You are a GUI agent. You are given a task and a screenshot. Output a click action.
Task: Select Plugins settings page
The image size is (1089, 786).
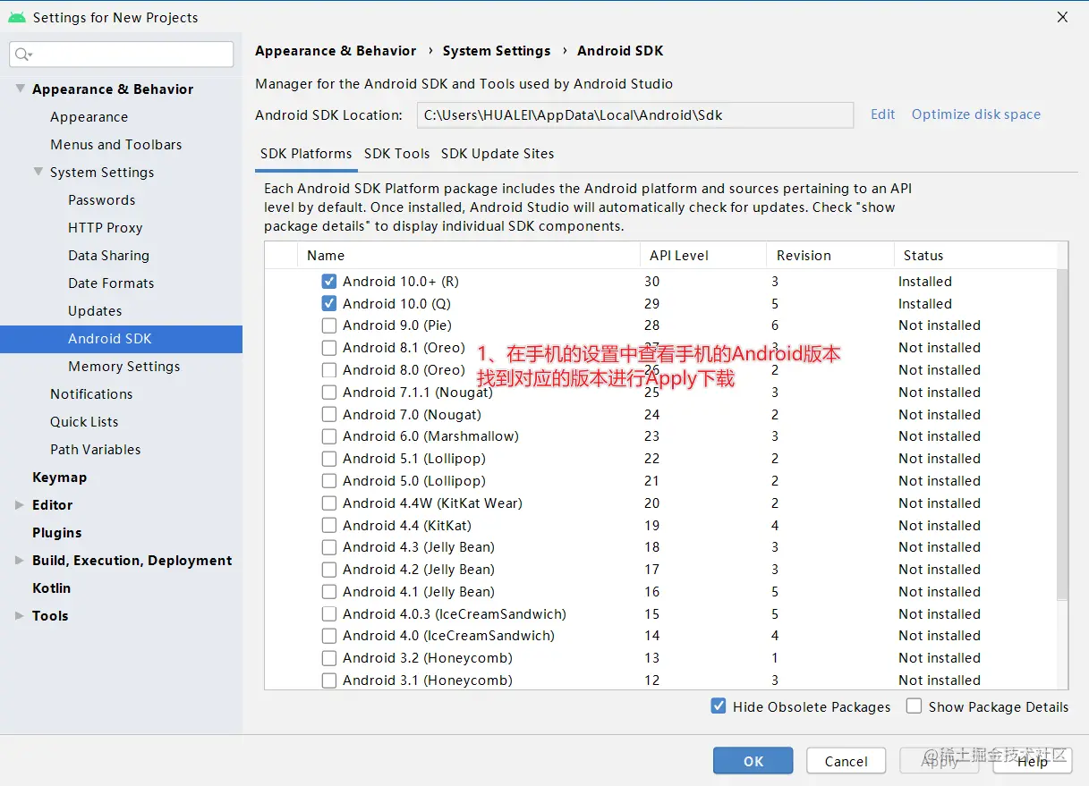(56, 532)
